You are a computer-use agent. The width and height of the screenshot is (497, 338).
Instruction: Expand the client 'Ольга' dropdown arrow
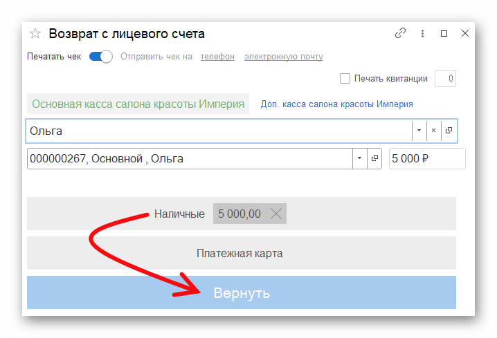(x=419, y=131)
